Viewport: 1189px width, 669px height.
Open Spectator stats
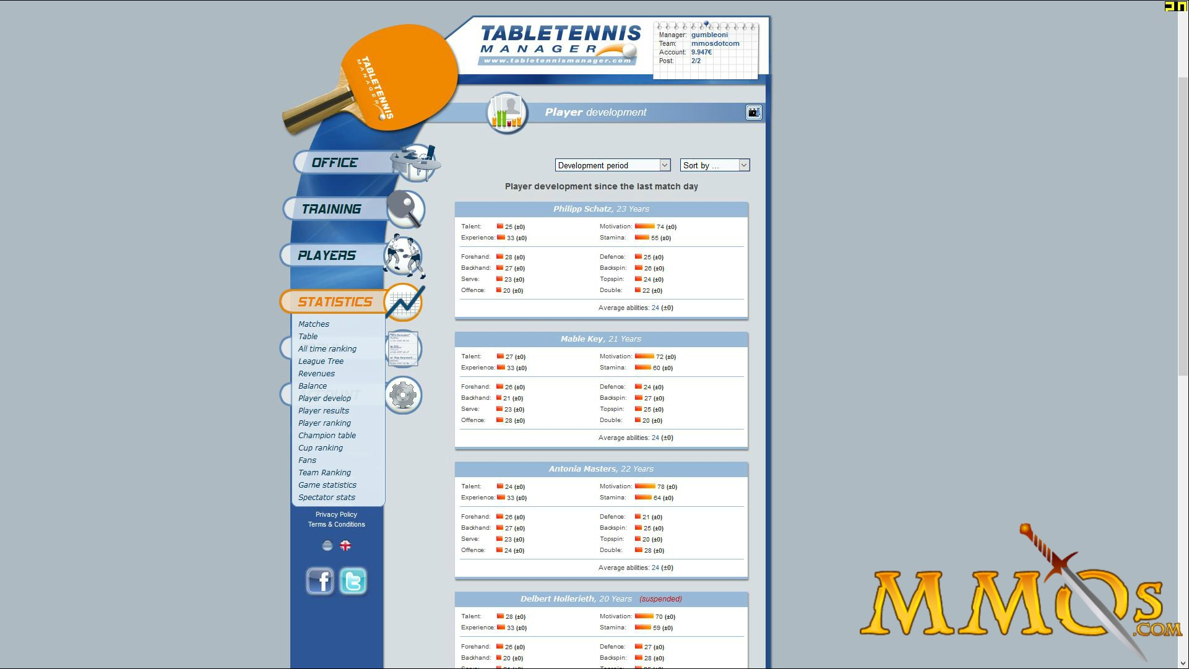tap(327, 498)
